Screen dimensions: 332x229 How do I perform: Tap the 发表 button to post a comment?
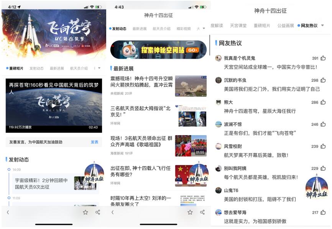tap(94, 142)
